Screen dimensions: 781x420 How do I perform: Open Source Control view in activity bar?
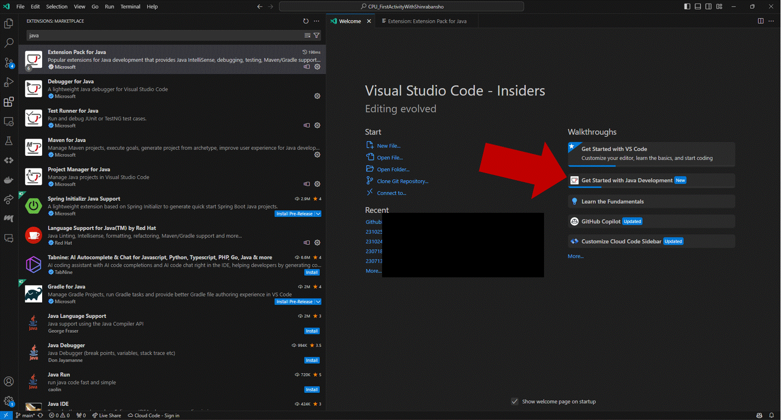(x=9, y=63)
